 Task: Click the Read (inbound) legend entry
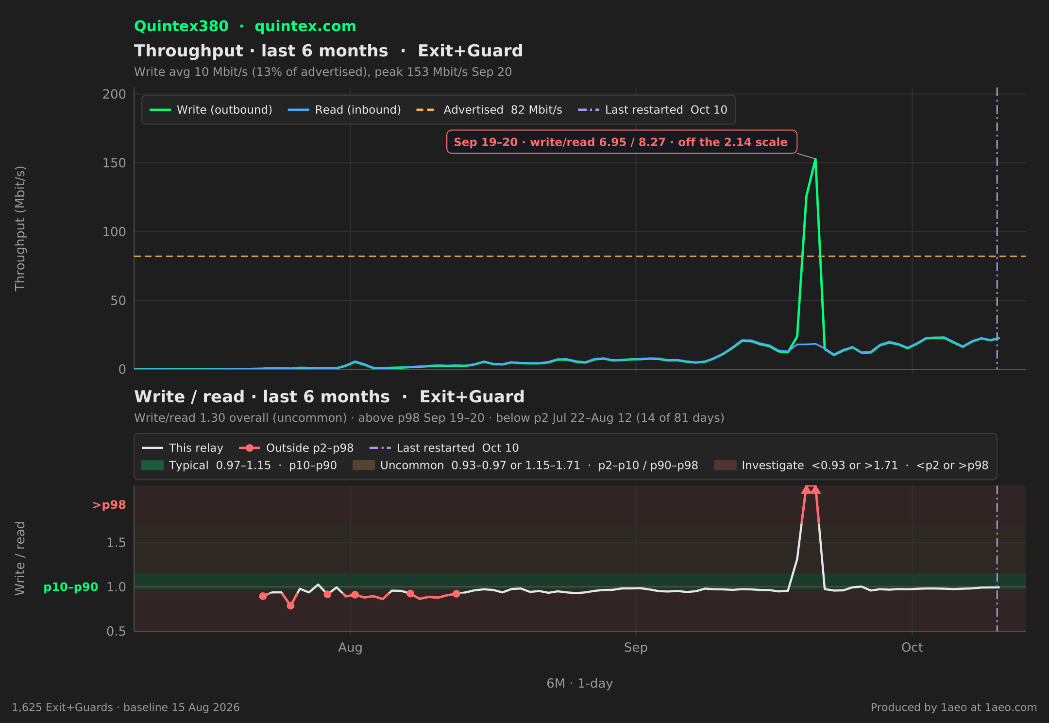tap(345, 110)
